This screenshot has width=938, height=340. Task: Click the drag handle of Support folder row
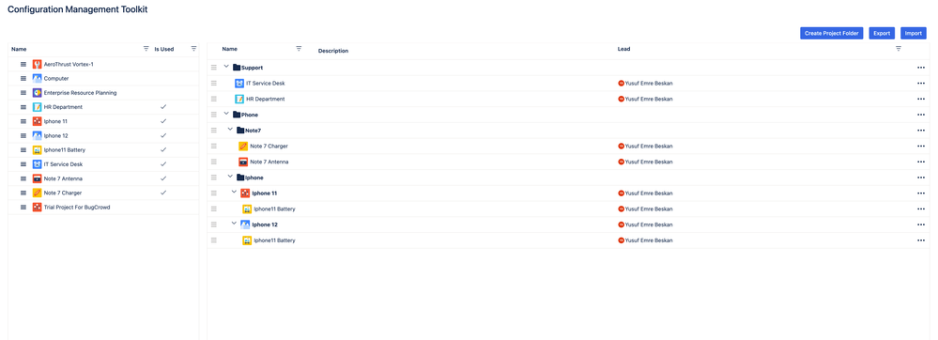coord(213,68)
